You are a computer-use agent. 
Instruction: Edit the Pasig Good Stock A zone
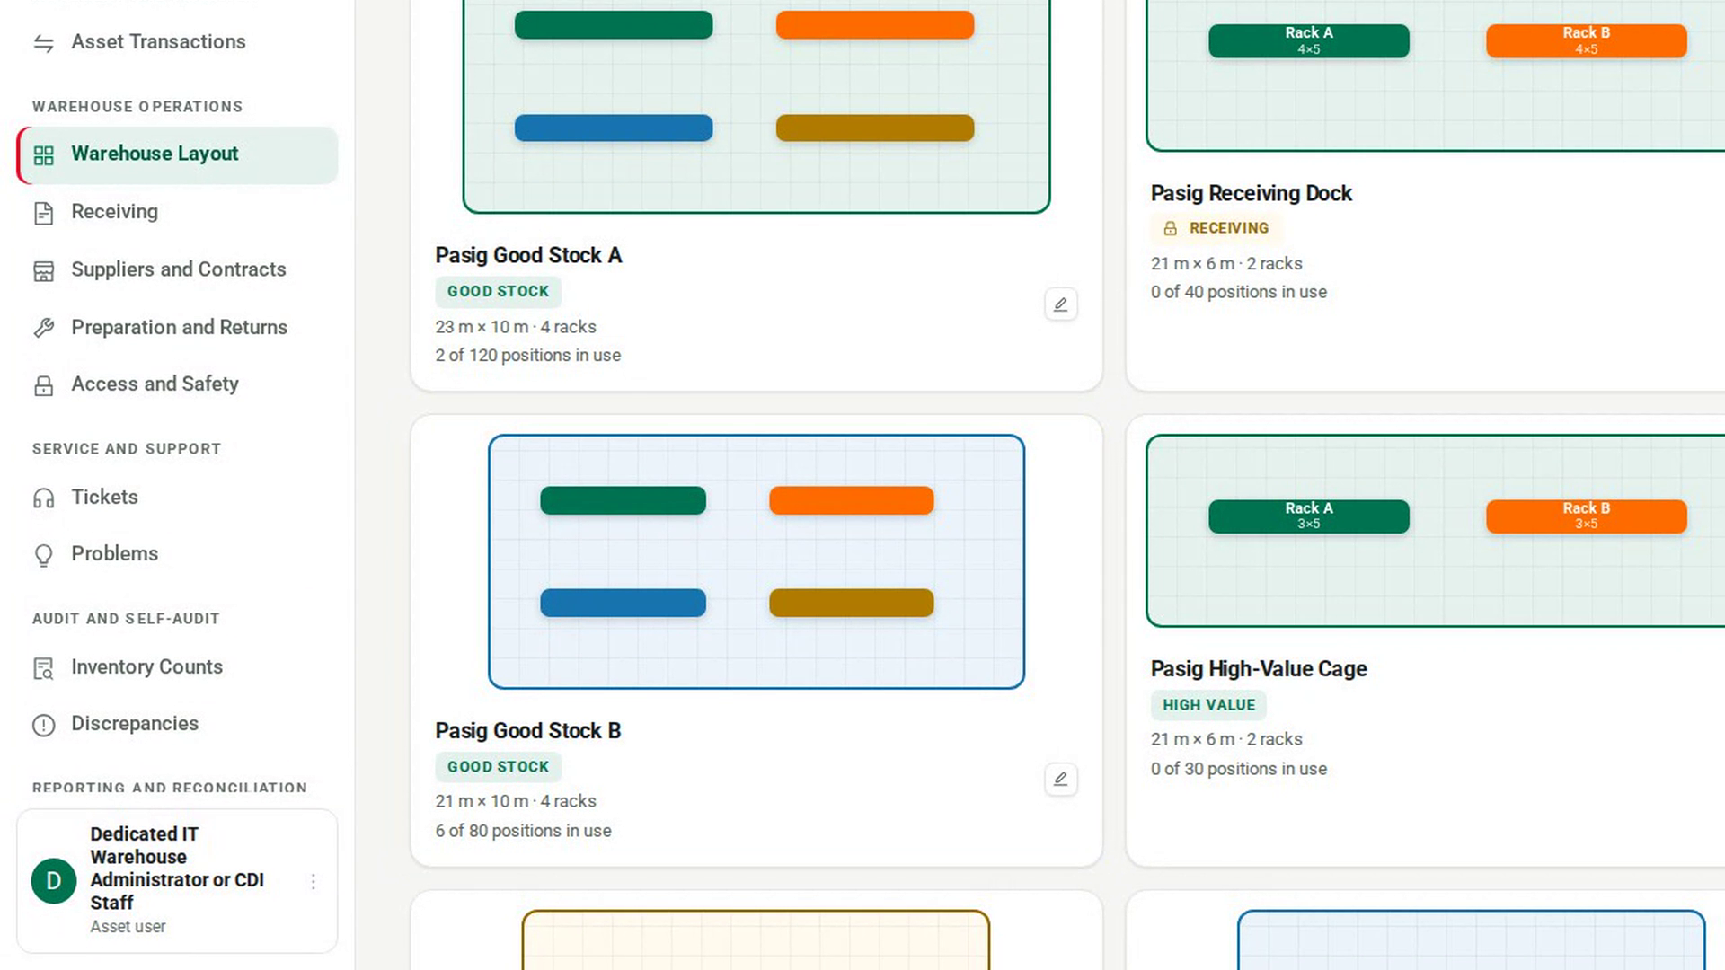coord(1061,304)
